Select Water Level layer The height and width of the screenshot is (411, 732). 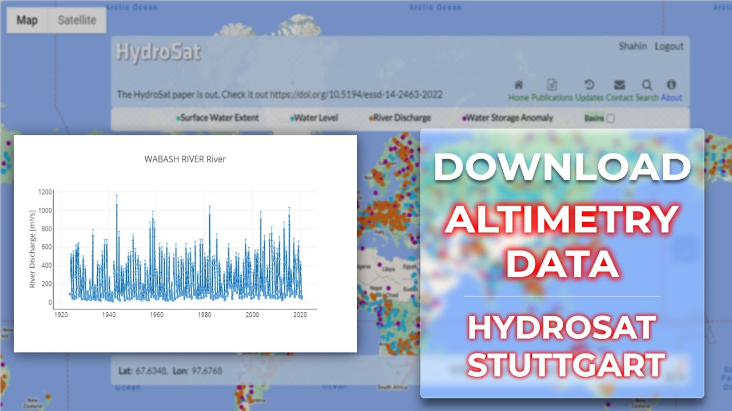click(314, 118)
